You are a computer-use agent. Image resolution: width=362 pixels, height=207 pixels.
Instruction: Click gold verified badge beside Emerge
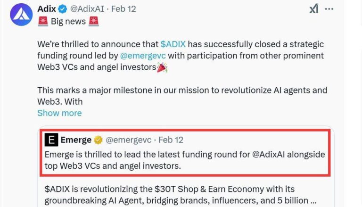98,140
